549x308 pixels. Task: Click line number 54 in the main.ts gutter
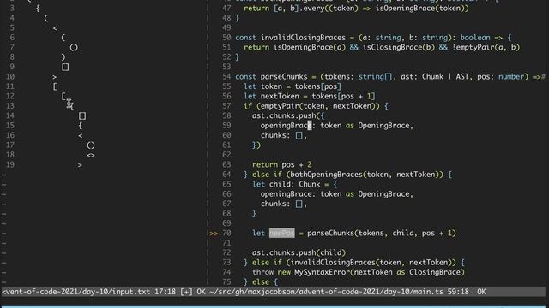pyautogui.click(x=226, y=77)
